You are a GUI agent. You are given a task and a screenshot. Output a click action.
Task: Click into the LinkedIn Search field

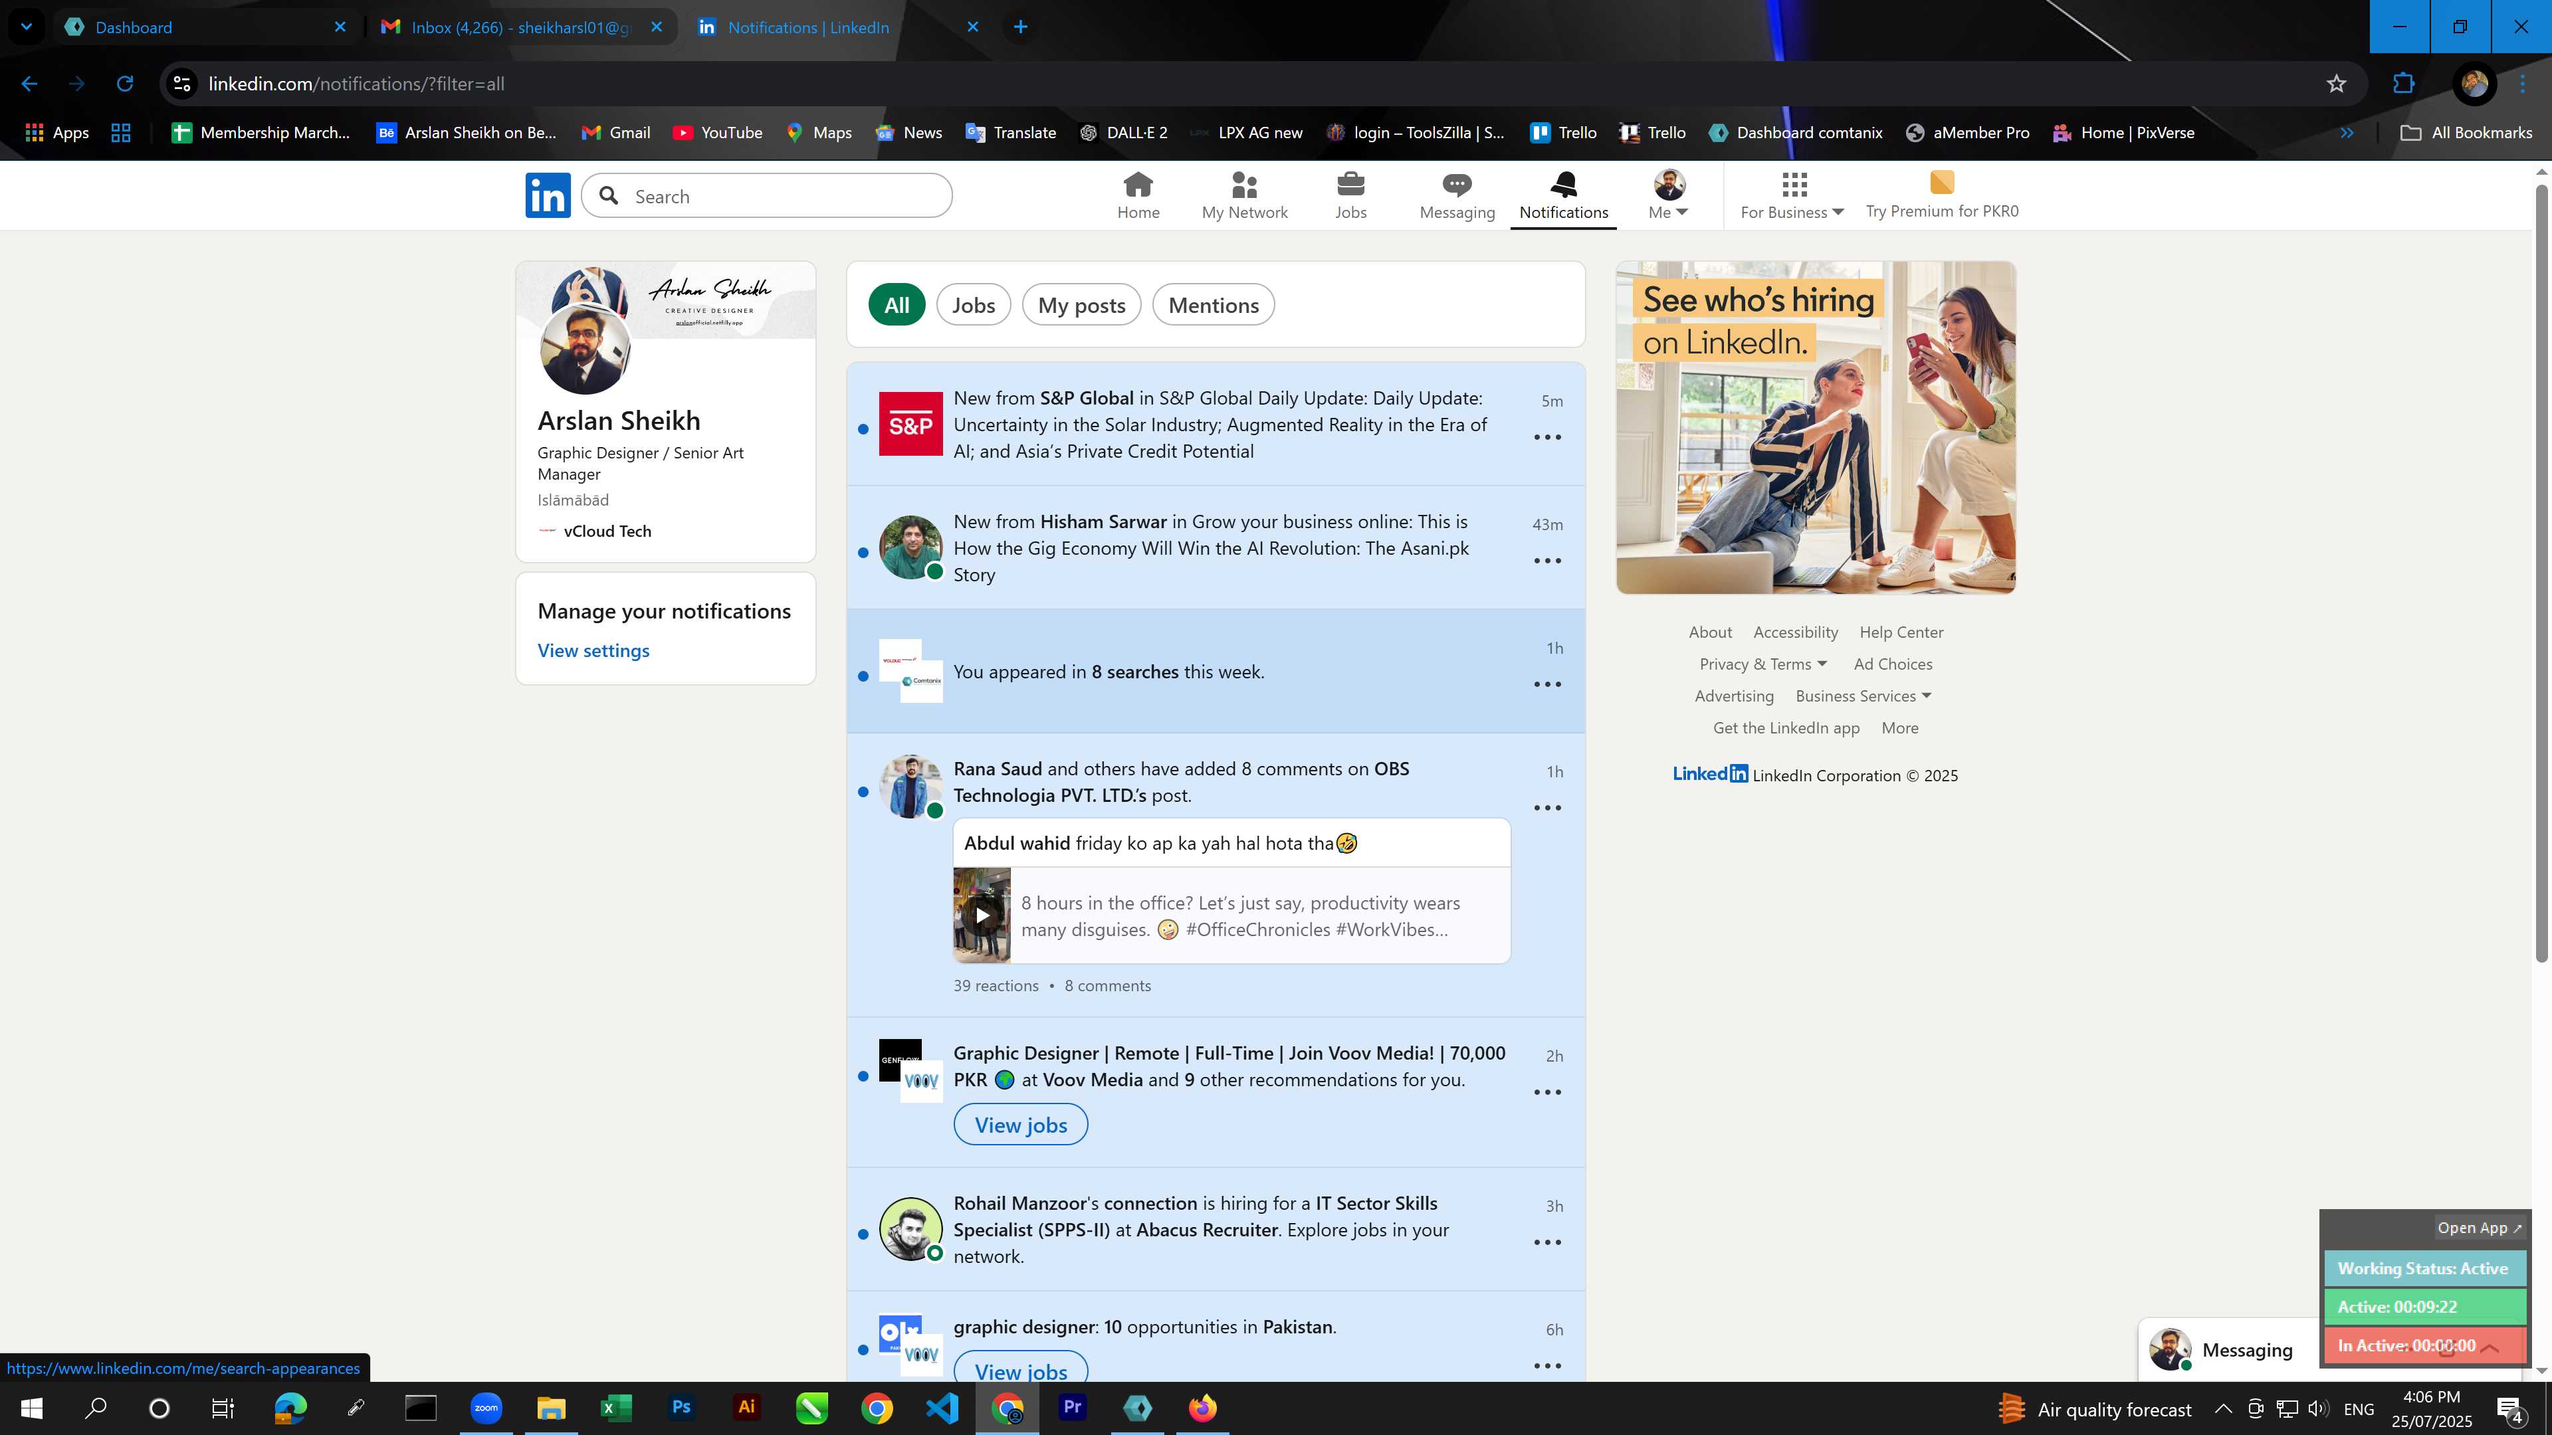point(767,196)
